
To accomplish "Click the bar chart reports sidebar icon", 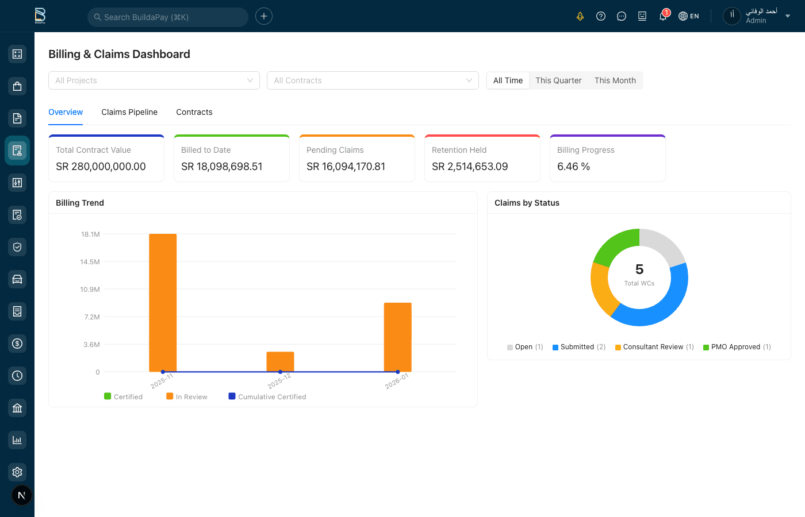I will (17, 440).
